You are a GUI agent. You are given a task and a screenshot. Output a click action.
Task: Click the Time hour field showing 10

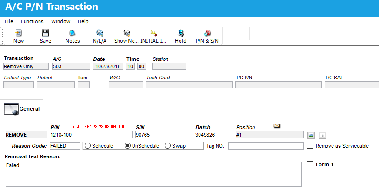131,66
